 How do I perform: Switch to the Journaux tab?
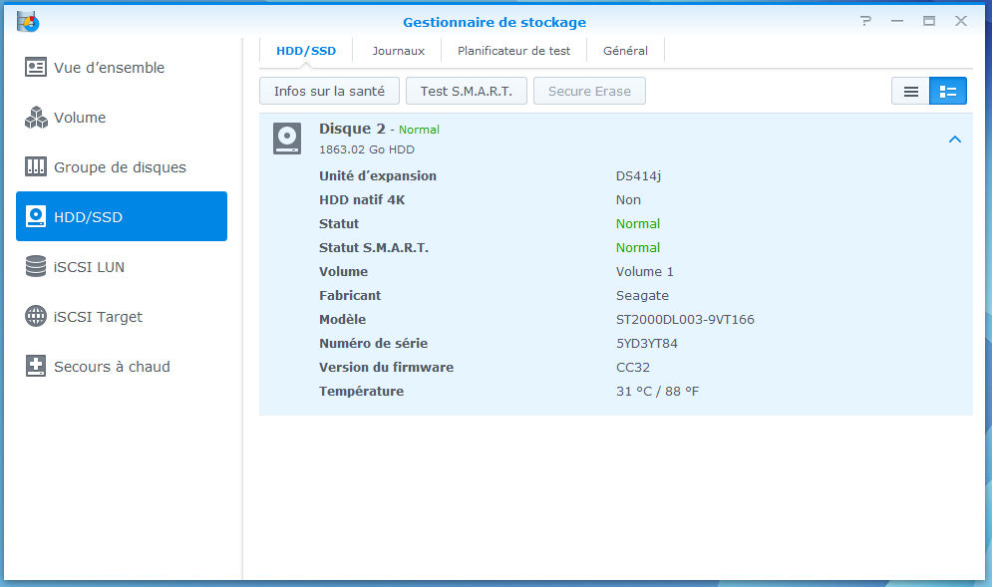click(x=398, y=51)
